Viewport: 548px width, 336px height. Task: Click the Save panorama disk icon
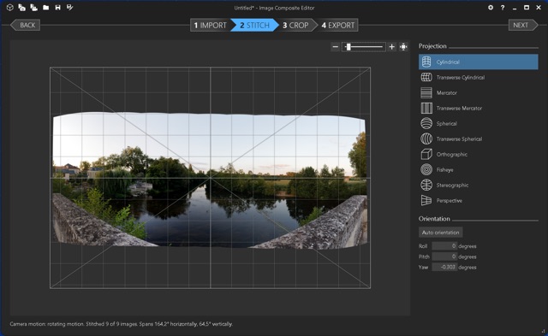coord(57,8)
